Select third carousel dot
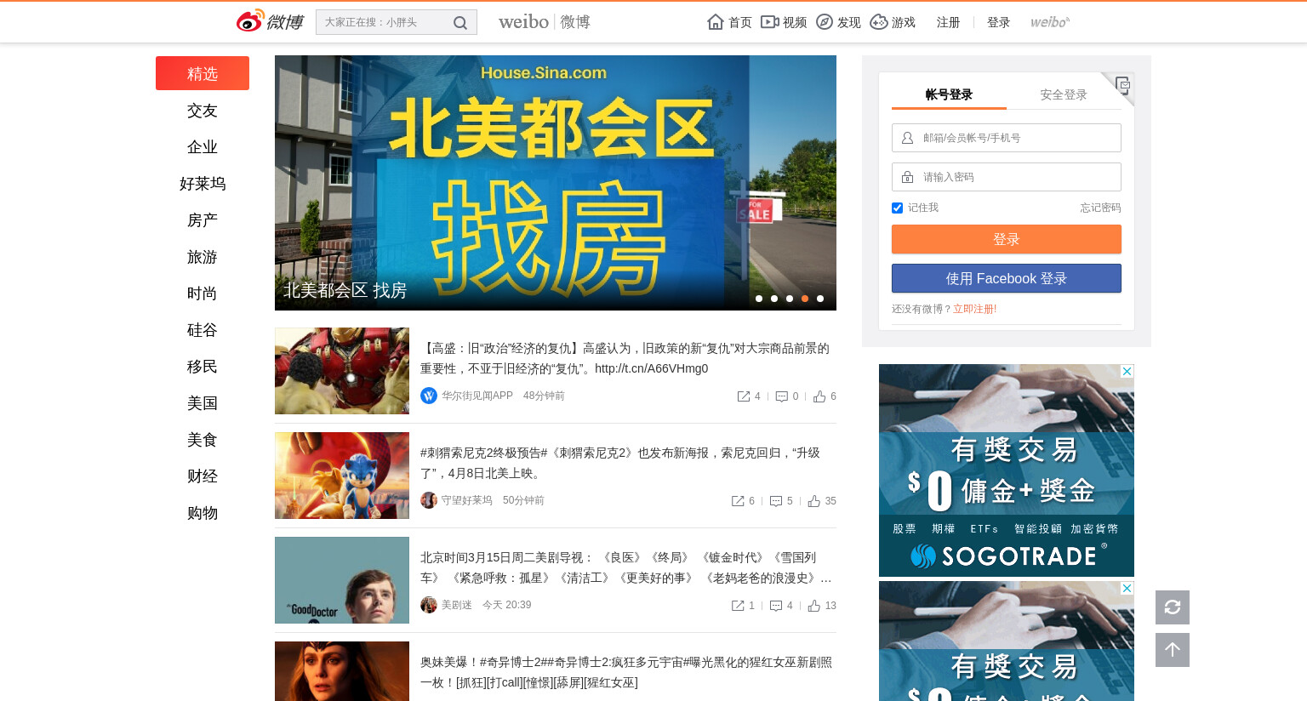Screen dimensions: 1307x701 point(790,299)
